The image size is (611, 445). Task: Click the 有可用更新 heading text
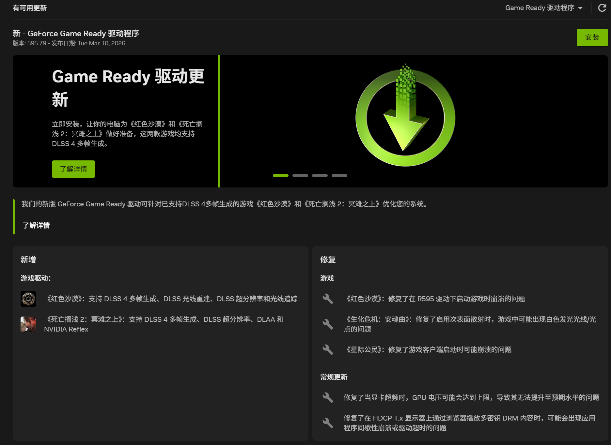[x=30, y=8]
